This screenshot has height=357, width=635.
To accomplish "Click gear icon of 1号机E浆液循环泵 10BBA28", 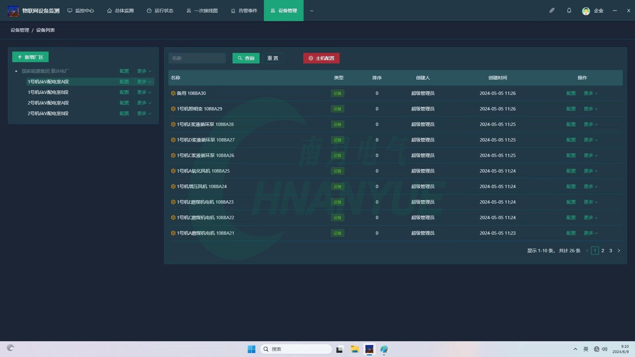I will pos(173,124).
